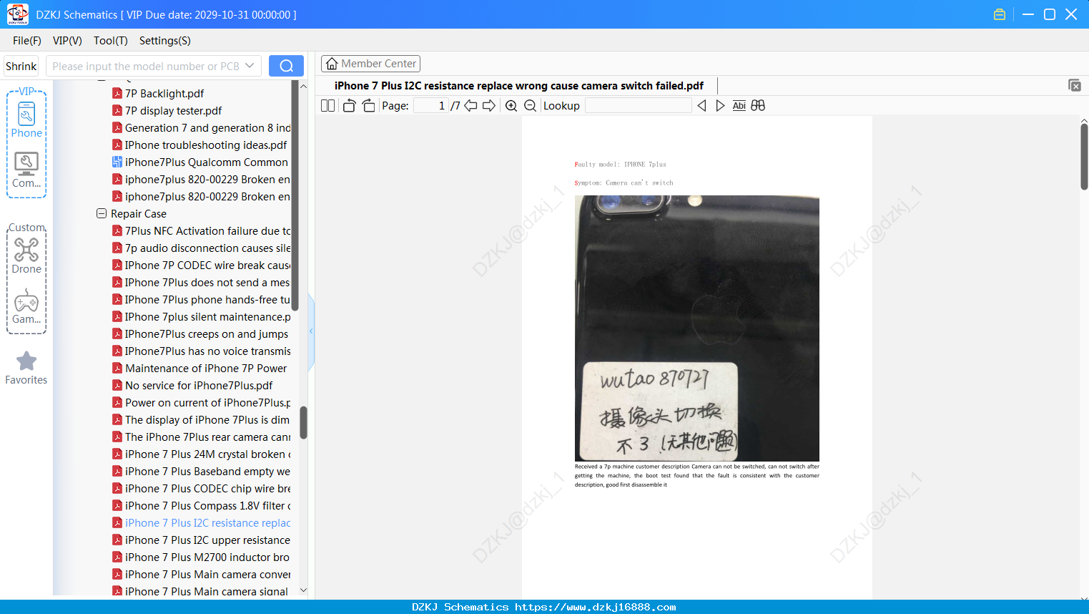Toggle match-case Abi option
Screen dimensions: 1089x614
(x=739, y=106)
